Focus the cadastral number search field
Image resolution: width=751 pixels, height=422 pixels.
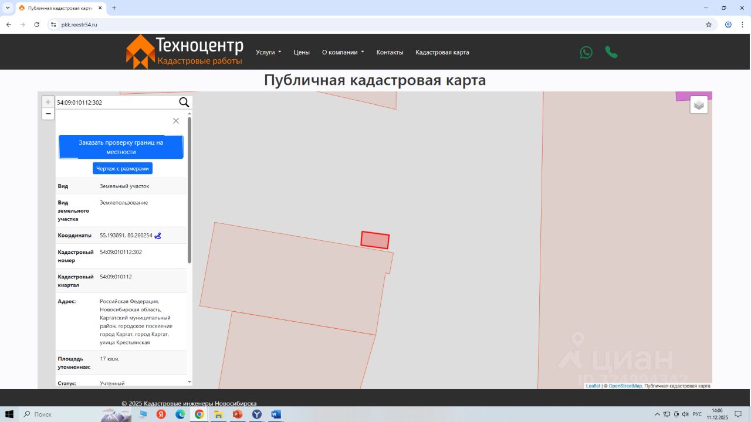pos(116,103)
